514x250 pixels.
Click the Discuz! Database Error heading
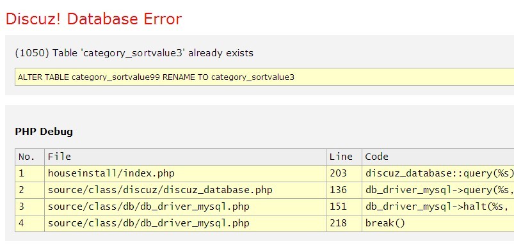pyautogui.click(x=93, y=19)
